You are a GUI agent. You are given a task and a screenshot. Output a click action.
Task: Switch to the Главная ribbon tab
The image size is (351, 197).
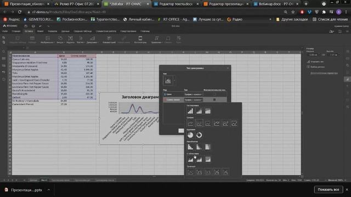(16, 31)
